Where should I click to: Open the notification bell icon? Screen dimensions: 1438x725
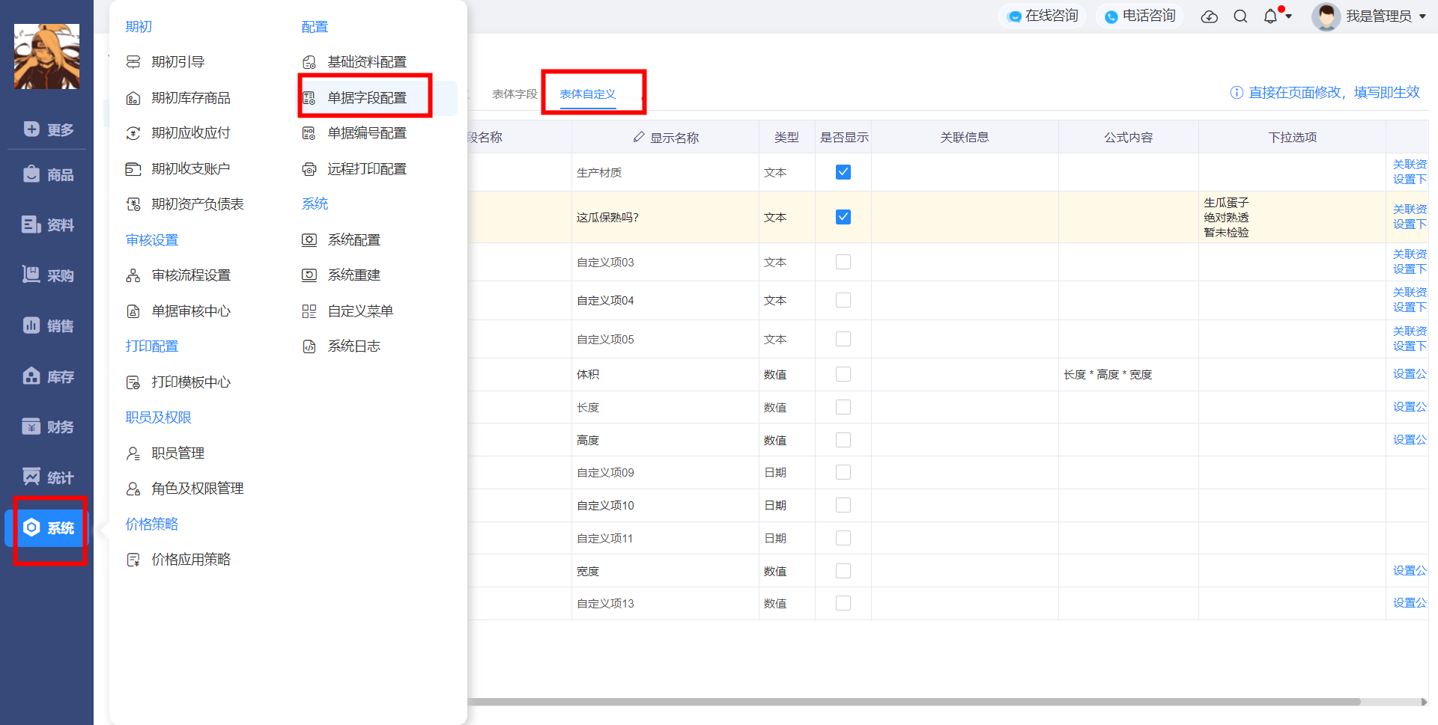[1270, 16]
